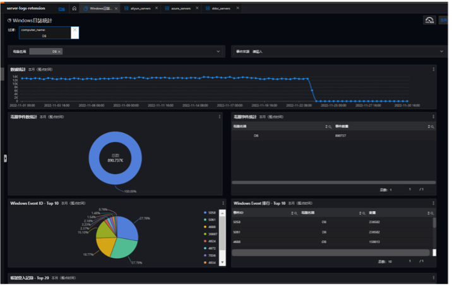Click the green 27.79% pie slice
The width and height of the screenshot is (452, 286).
click(123, 248)
